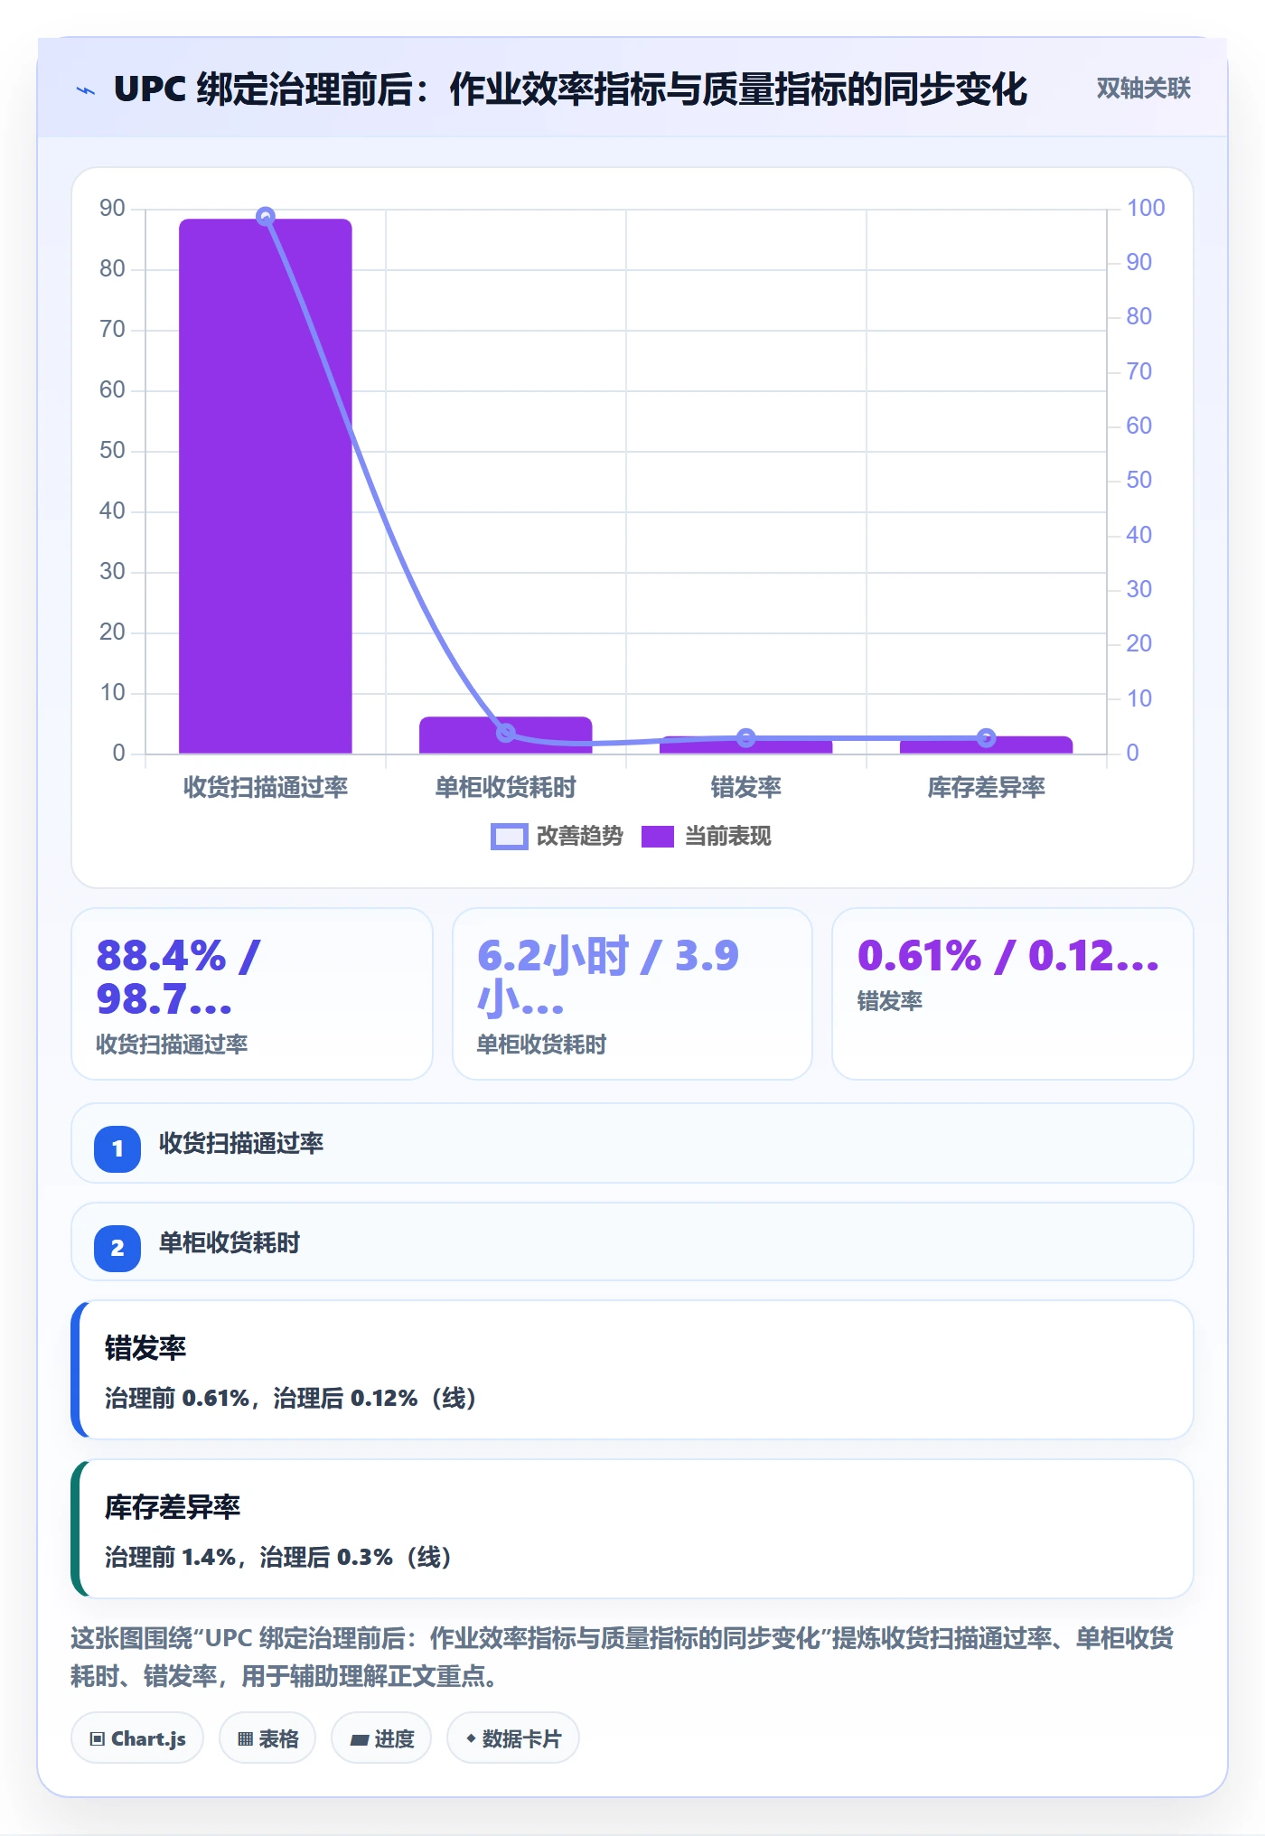Click x-axis label 单柜收货耗时

(x=506, y=788)
